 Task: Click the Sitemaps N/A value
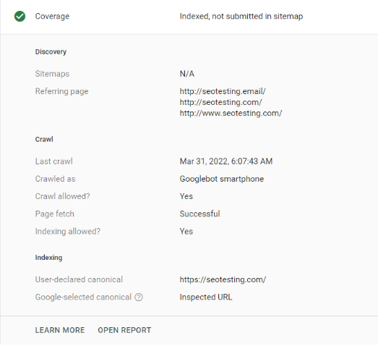[x=187, y=74]
